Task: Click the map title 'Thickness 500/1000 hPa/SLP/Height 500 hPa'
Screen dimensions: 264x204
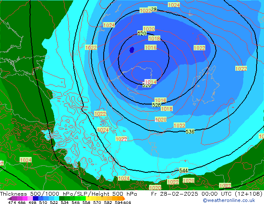Action: click(x=68, y=194)
